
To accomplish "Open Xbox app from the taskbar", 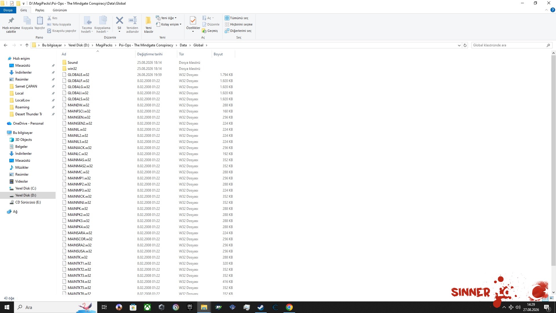I will click(x=147, y=307).
